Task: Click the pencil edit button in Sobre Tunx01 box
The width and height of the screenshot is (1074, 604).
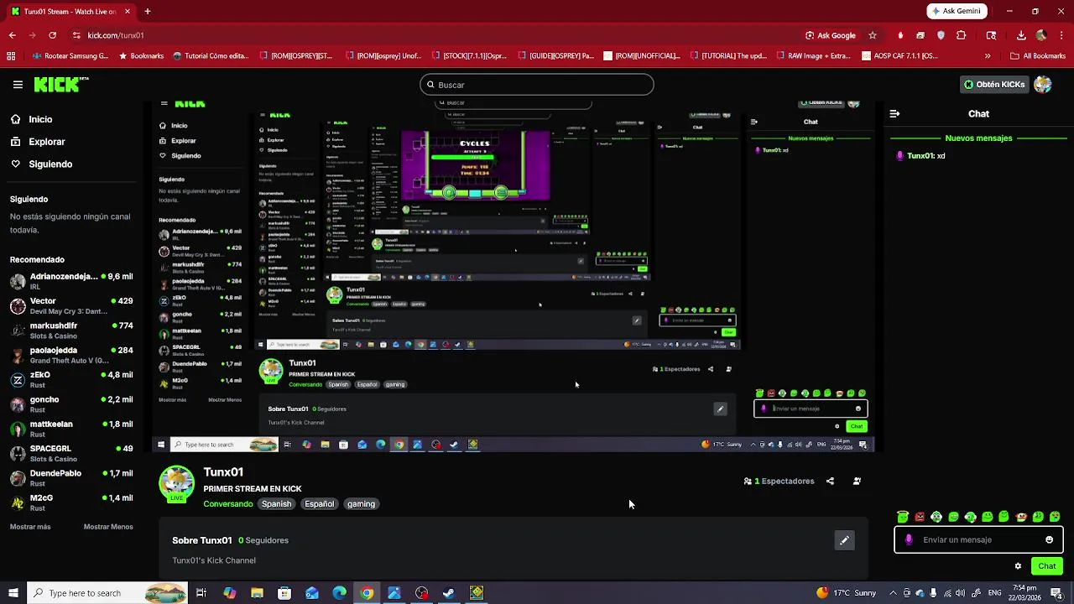Action: pyautogui.click(x=844, y=540)
